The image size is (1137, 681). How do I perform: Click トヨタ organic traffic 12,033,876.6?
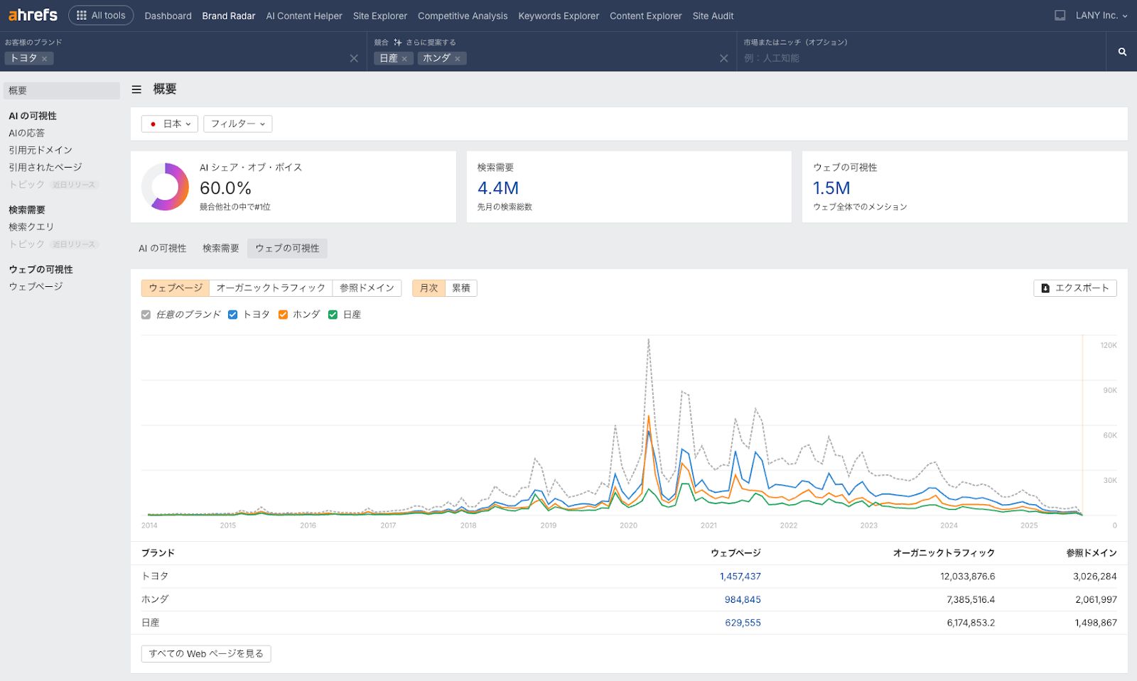coord(967,577)
